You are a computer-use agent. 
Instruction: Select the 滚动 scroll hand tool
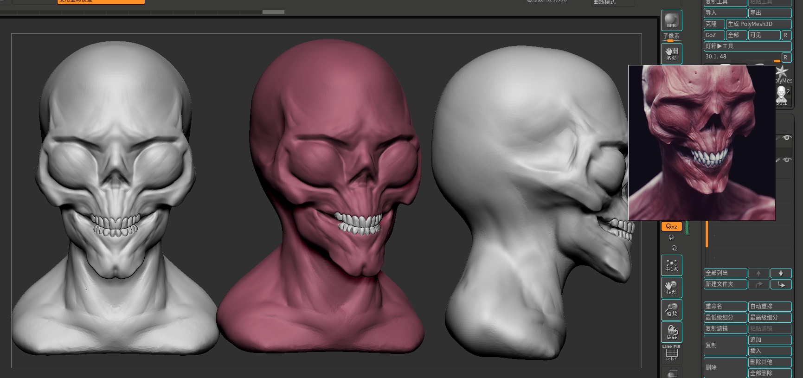[671, 54]
